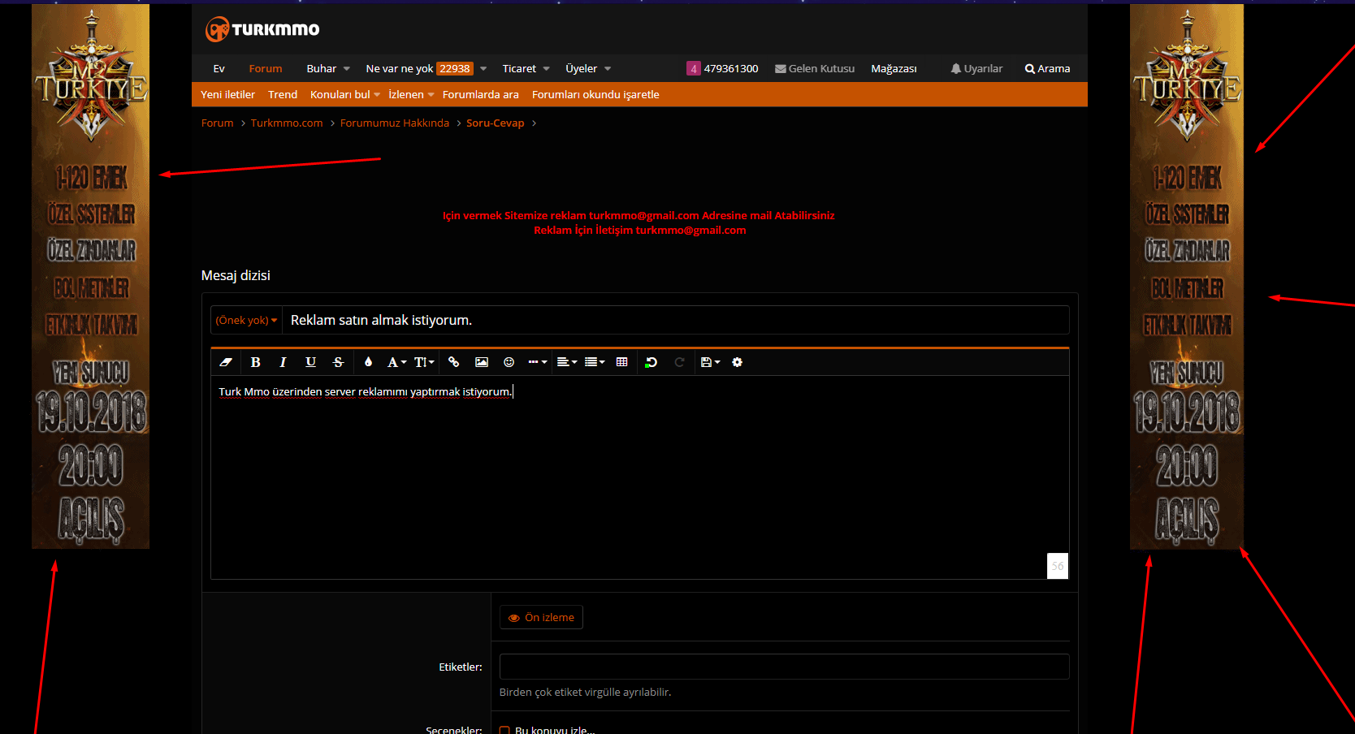The height and width of the screenshot is (734, 1355).
Task: Toggle the editor settings gear icon
Action: [737, 362]
